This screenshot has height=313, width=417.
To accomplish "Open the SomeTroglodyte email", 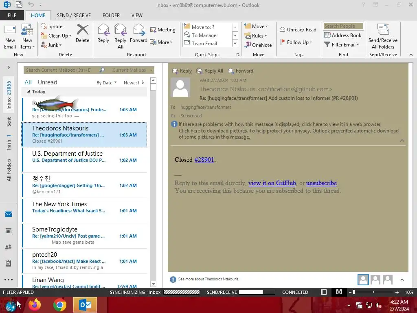I will [x=85, y=236].
